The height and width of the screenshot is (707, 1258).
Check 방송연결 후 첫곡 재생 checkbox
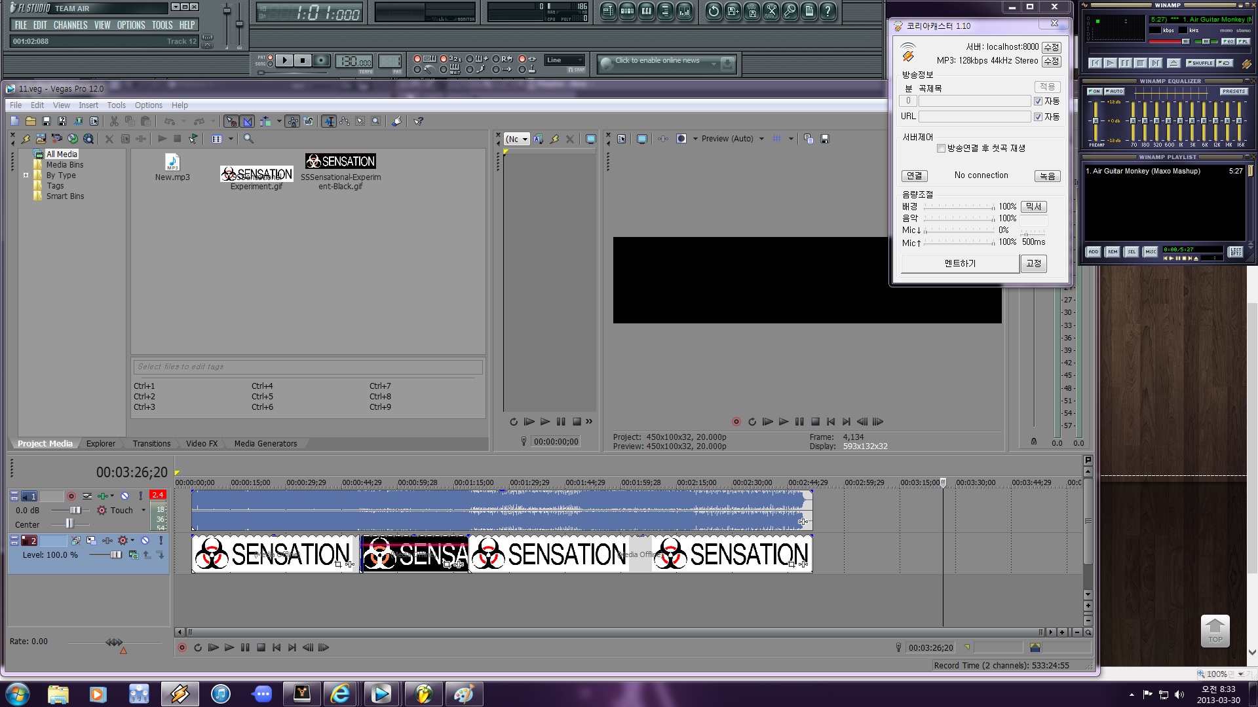tap(942, 149)
